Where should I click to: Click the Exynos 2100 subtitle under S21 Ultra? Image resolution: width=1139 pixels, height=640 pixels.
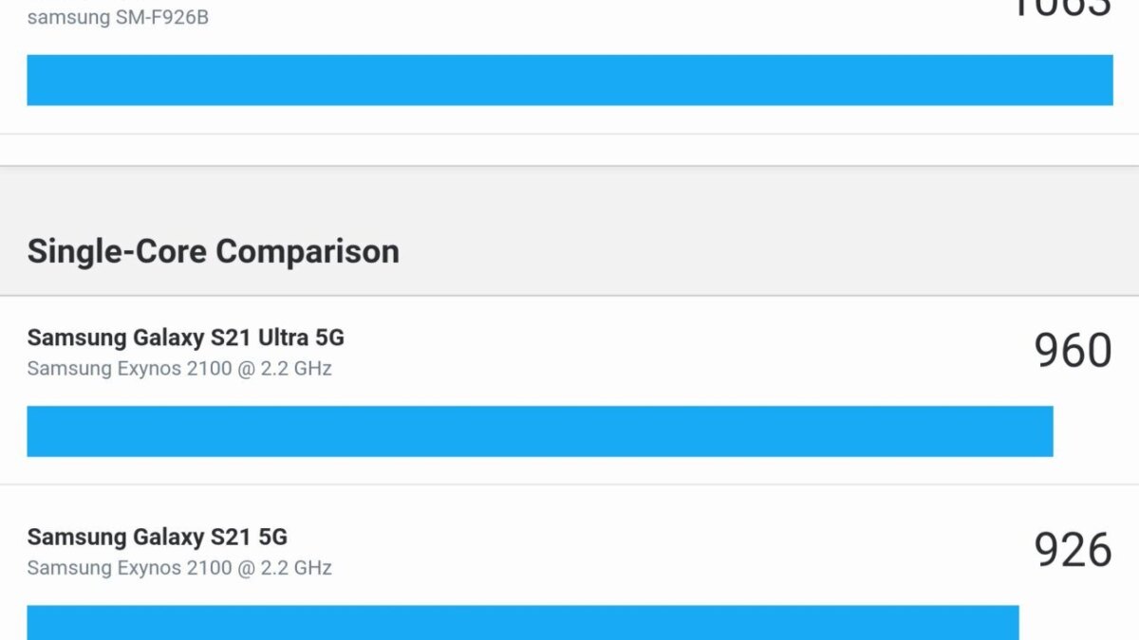coord(179,369)
